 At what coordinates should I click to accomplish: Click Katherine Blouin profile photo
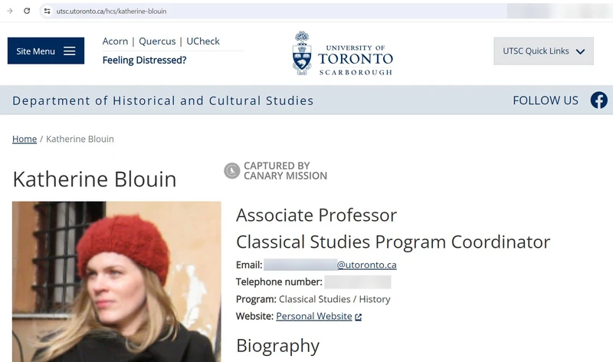click(x=116, y=281)
